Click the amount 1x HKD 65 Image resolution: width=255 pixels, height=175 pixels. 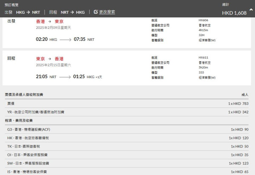[x=240, y=172]
